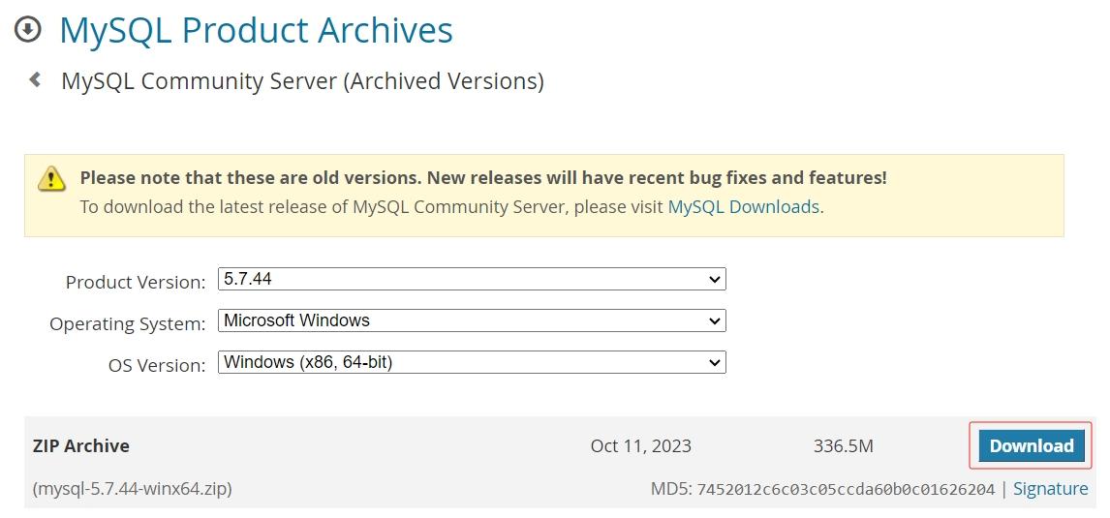
Task: Select the MySQL Community Server subheading
Action: point(302,80)
